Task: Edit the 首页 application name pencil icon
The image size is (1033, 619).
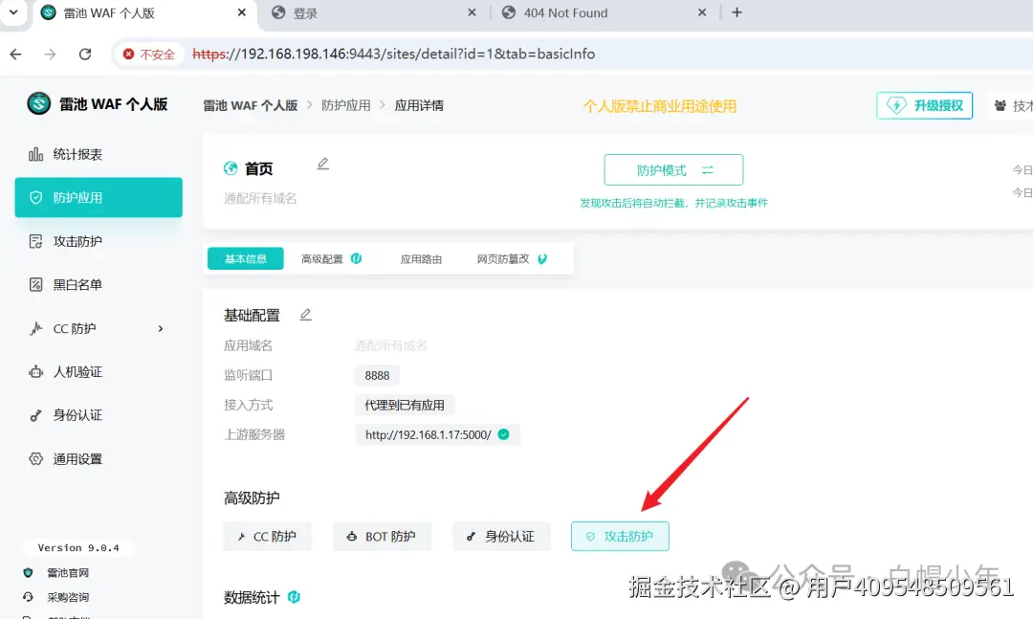Action: [x=323, y=164]
